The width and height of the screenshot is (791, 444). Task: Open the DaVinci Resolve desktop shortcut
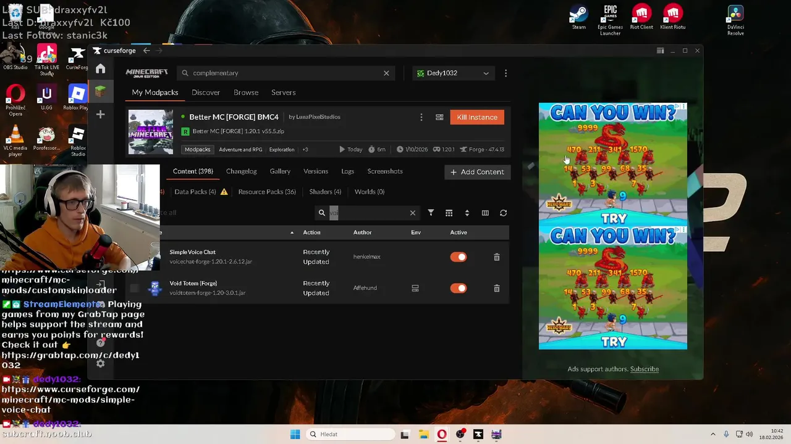point(735,20)
